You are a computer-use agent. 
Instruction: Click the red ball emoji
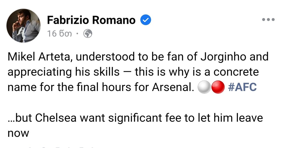(218, 87)
